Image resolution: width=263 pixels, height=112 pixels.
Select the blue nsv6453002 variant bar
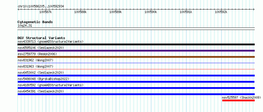tap(136, 76)
